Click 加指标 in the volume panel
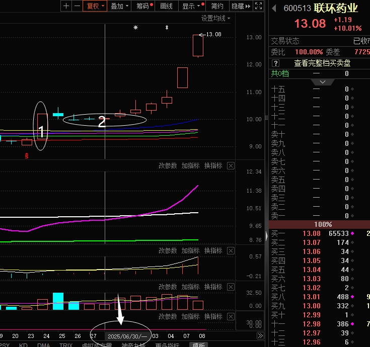The width and height of the screenshot is (370, 347). tap(190, 287)
